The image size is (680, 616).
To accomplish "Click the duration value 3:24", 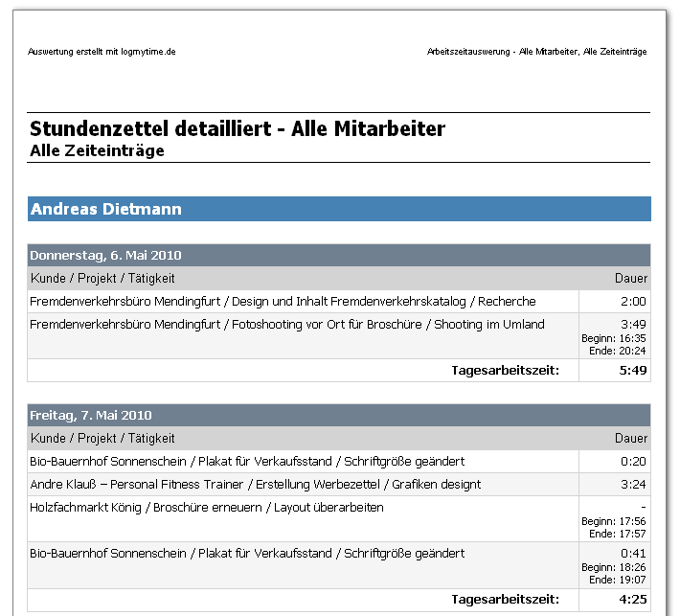I will click(633, 485).
